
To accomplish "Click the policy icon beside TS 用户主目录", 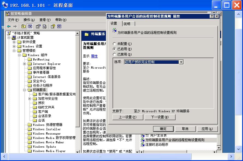I will point(143,136).
